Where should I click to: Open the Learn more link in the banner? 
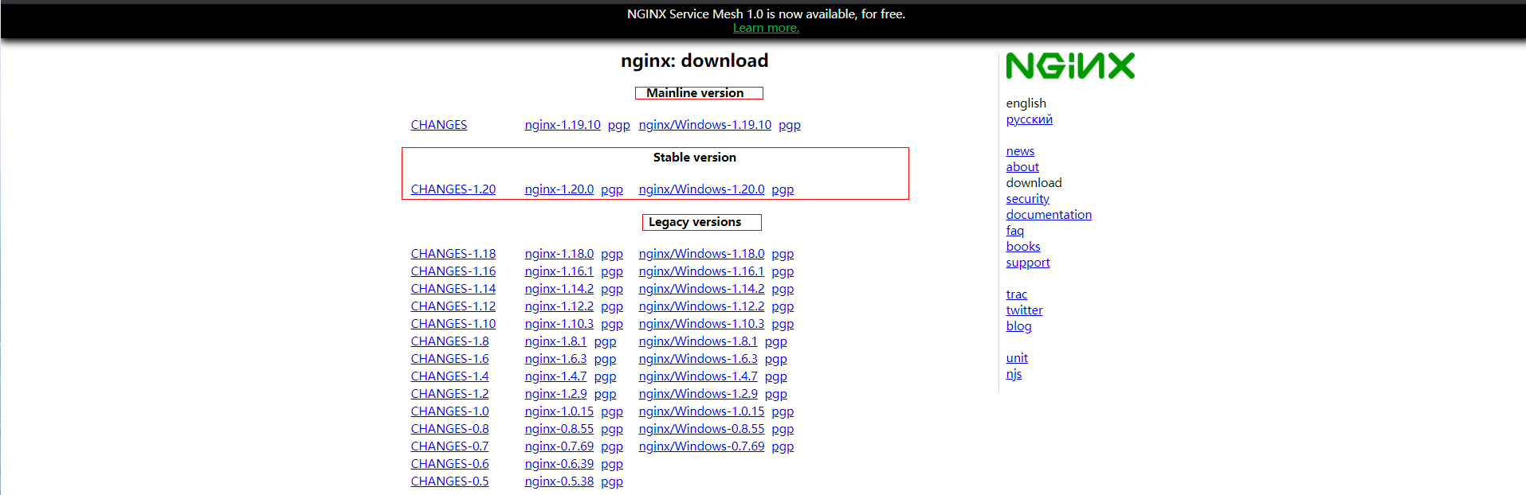pos(766,28)
